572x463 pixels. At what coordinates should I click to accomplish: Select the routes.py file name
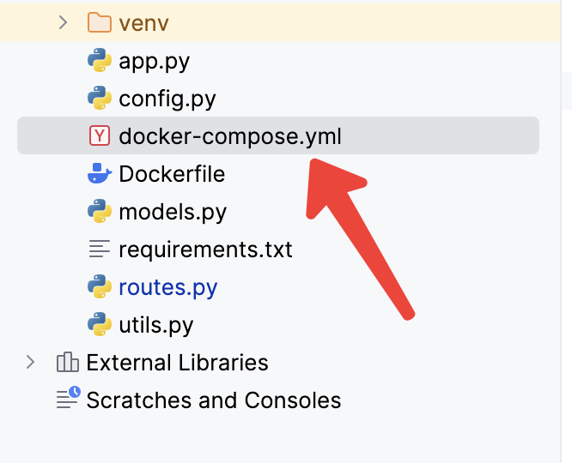point(168,287)
